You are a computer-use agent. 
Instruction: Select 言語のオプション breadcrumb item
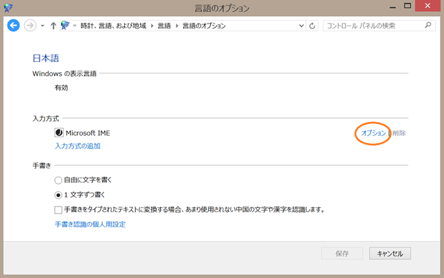click(204, 26)
